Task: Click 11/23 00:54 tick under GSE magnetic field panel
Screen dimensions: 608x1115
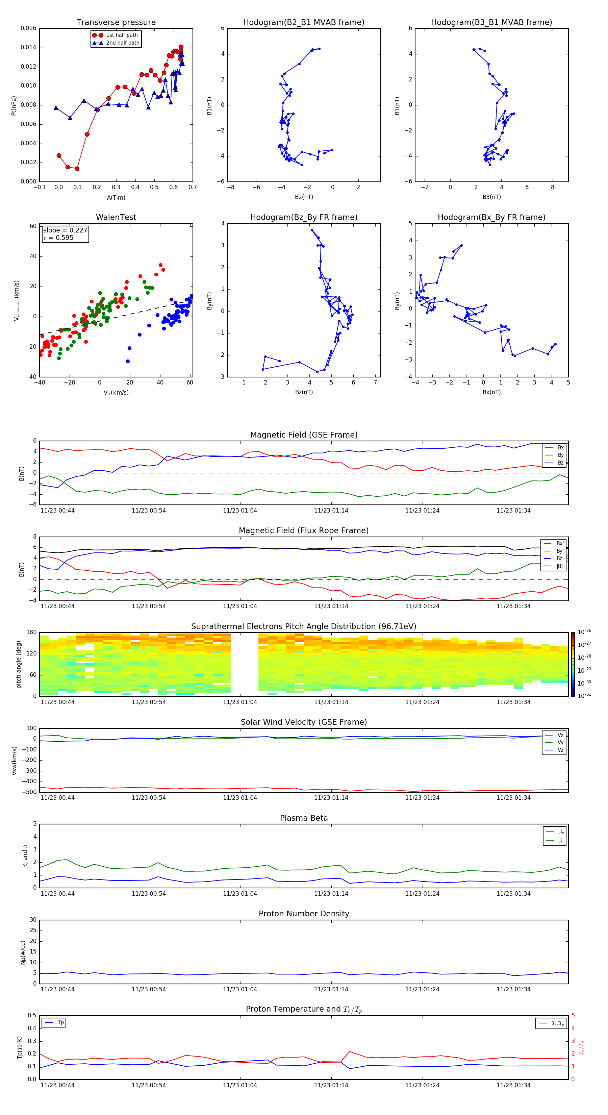Action: click(148, 511)
